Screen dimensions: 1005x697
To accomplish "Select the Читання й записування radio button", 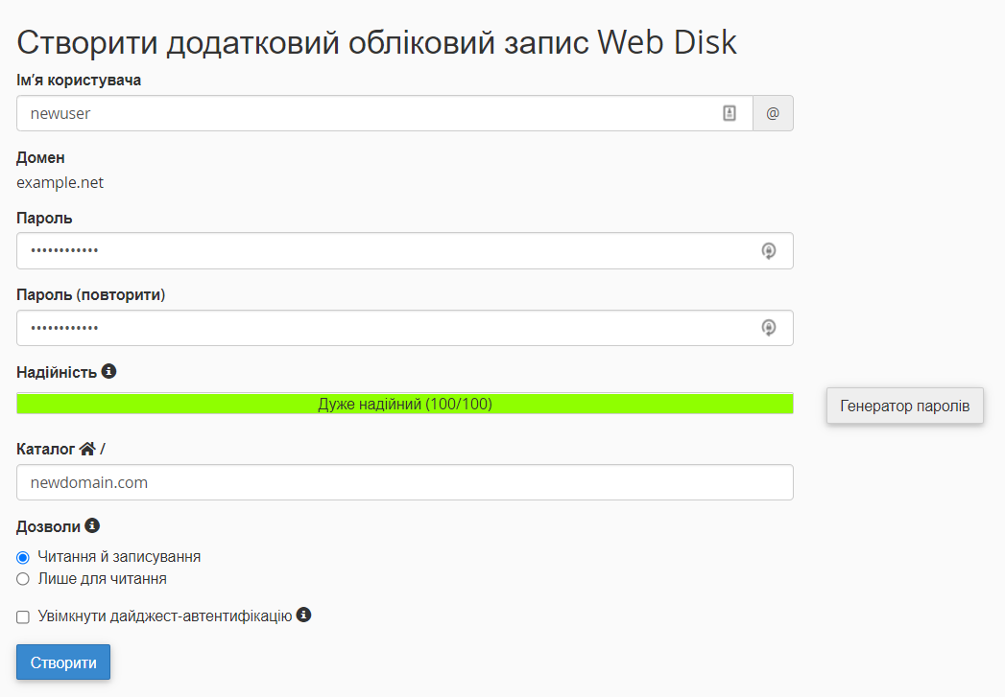I will tap(23, 557).
